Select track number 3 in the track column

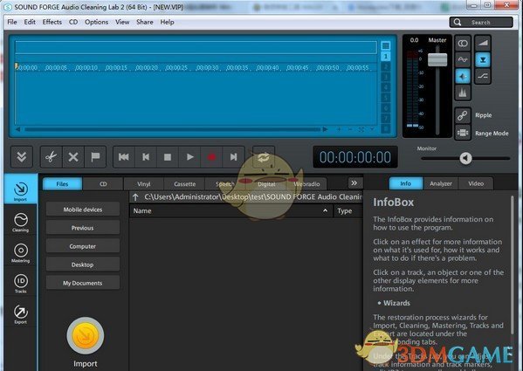point(386,78)
